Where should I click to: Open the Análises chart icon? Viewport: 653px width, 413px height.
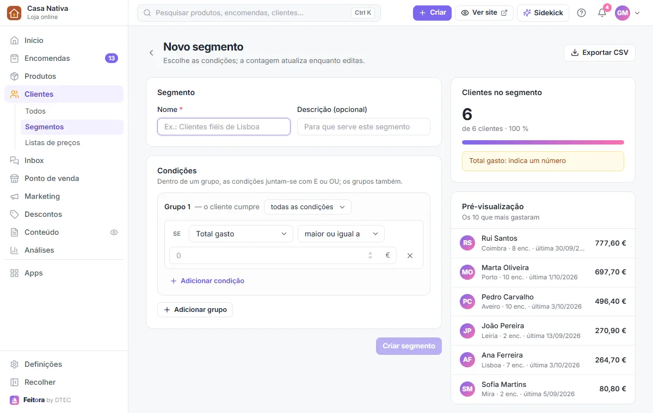[15, 250]
